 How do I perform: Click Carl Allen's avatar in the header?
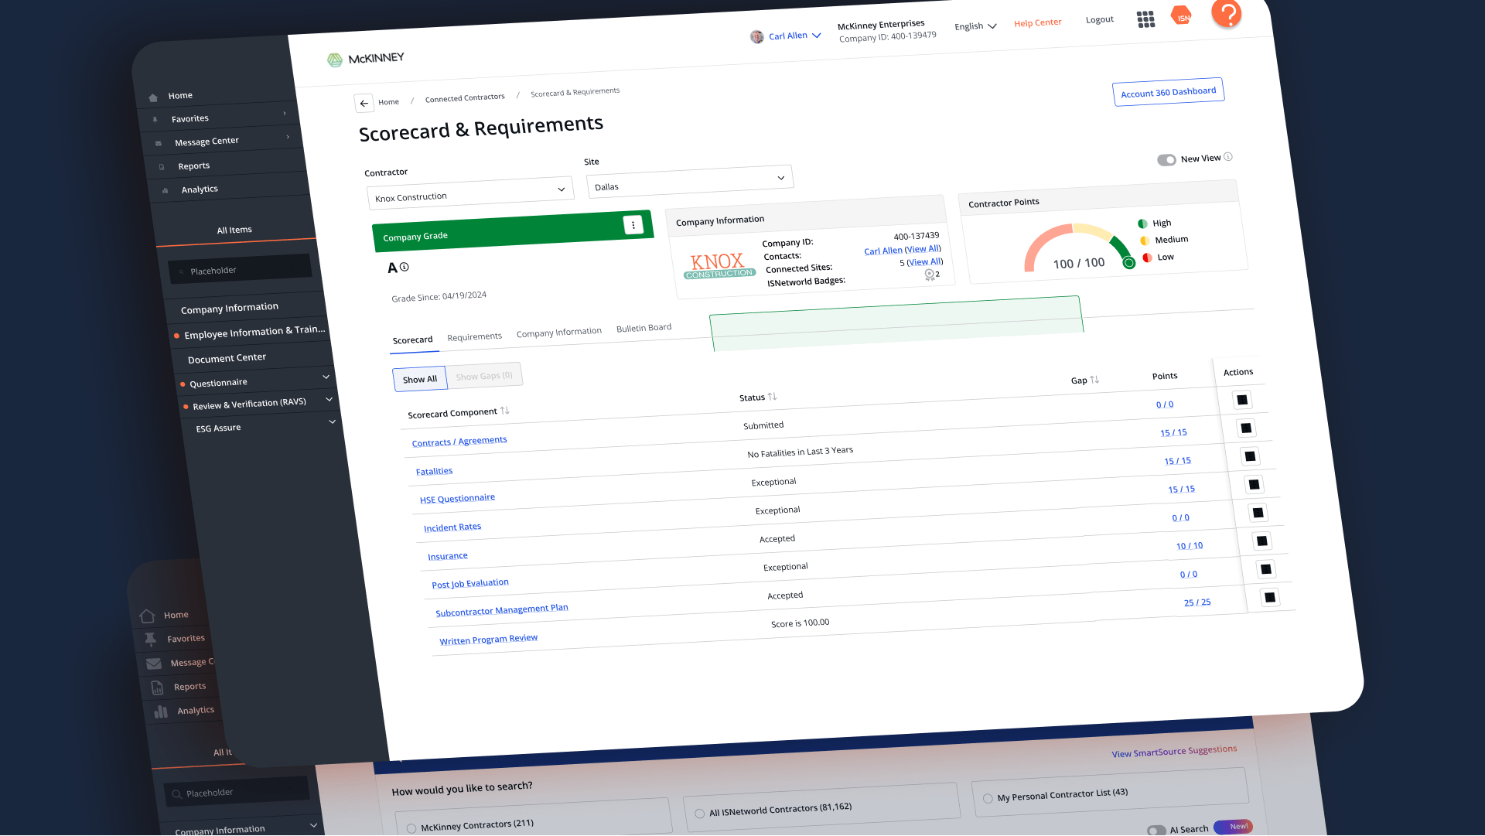pos(756,37)
